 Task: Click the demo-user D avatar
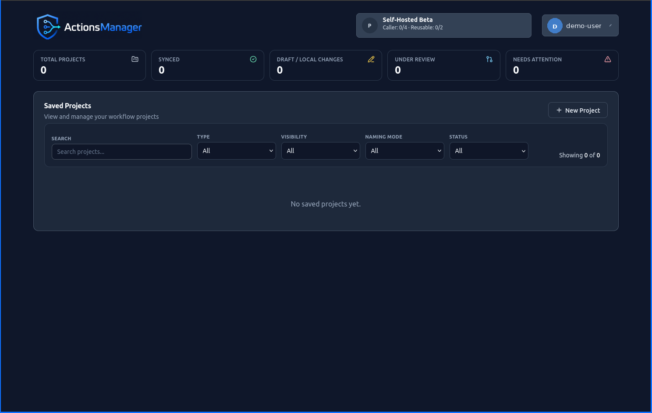click(555, 26)
